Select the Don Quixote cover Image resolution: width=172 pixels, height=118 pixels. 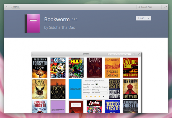tap(58, 89)
